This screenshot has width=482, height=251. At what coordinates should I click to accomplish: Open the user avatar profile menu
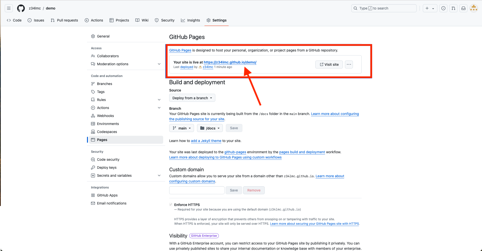[x=473, y=8]
